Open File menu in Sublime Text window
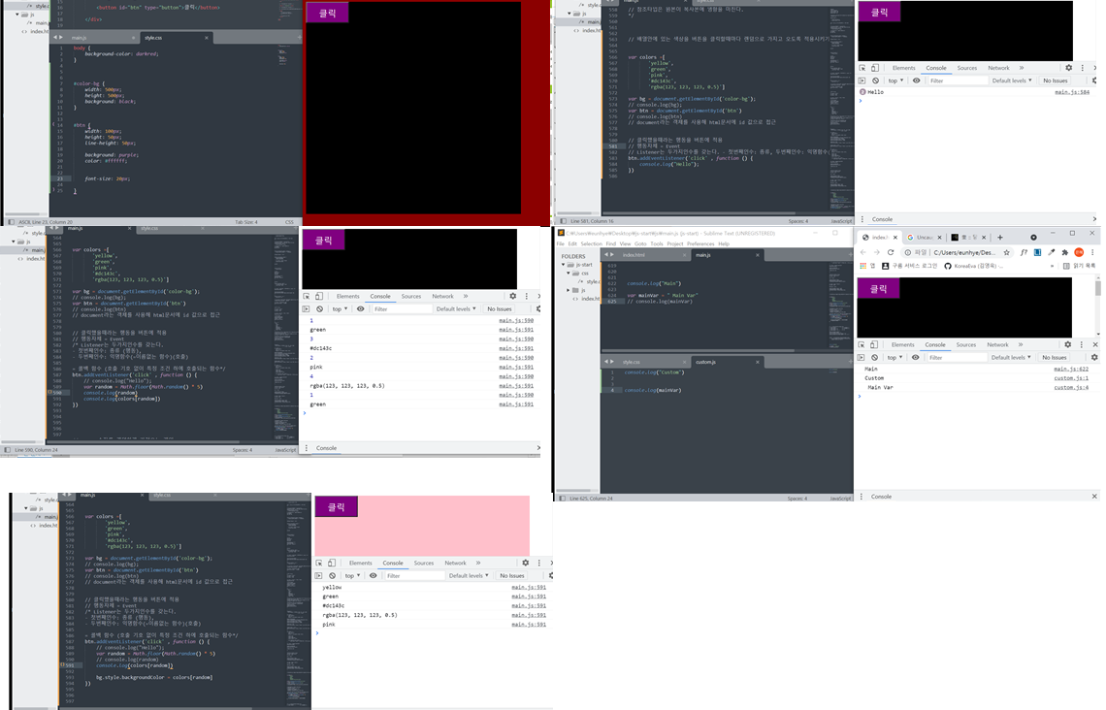This screenshot has height=710, width=1106. [x=561, y=244]
